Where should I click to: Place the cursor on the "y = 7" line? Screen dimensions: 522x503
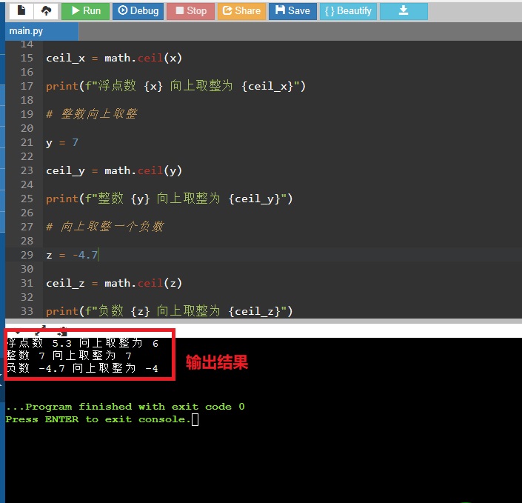click(x=62, y=142)
